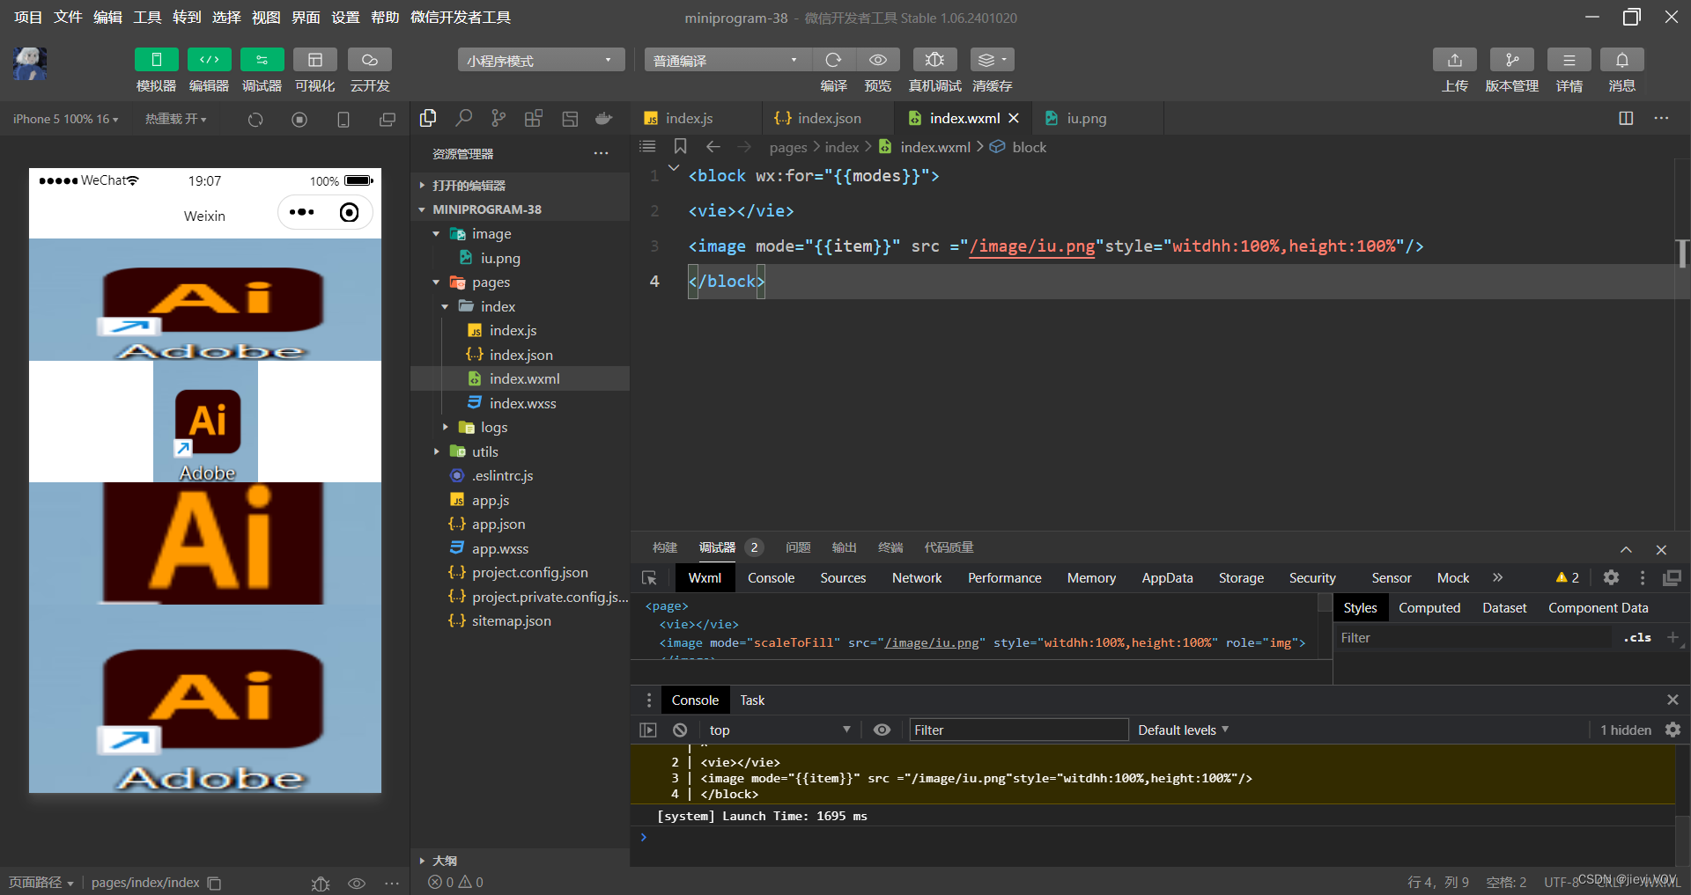1691x895 pixels.
Task: Click the simulator stop icon
Action: tap(299, 120)
